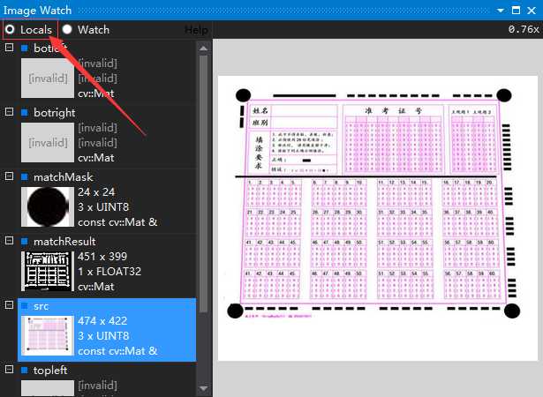Click the 24 x 24 size text
The height and width of the screenshot is (397, 543).
coord(96,191)
